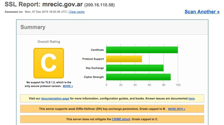Viewport: 224px width, 125px height.
Task: Click the 'Certificate' chart label
Action: 97,50
